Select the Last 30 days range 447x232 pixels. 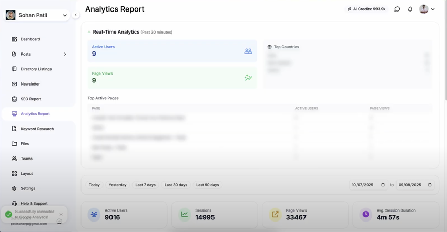[176, 185]
